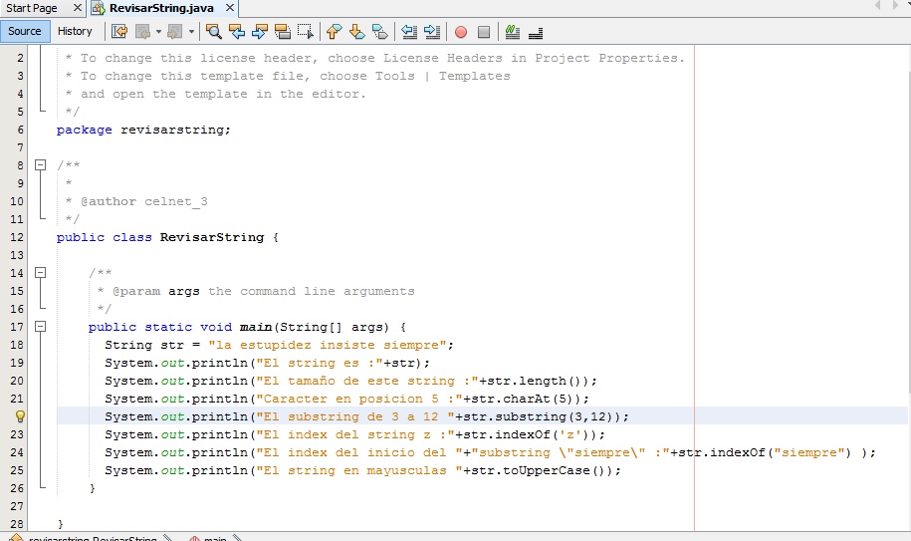Collapse the main method fold marker
Screen dimensions: 911x541
coord(41,326)
